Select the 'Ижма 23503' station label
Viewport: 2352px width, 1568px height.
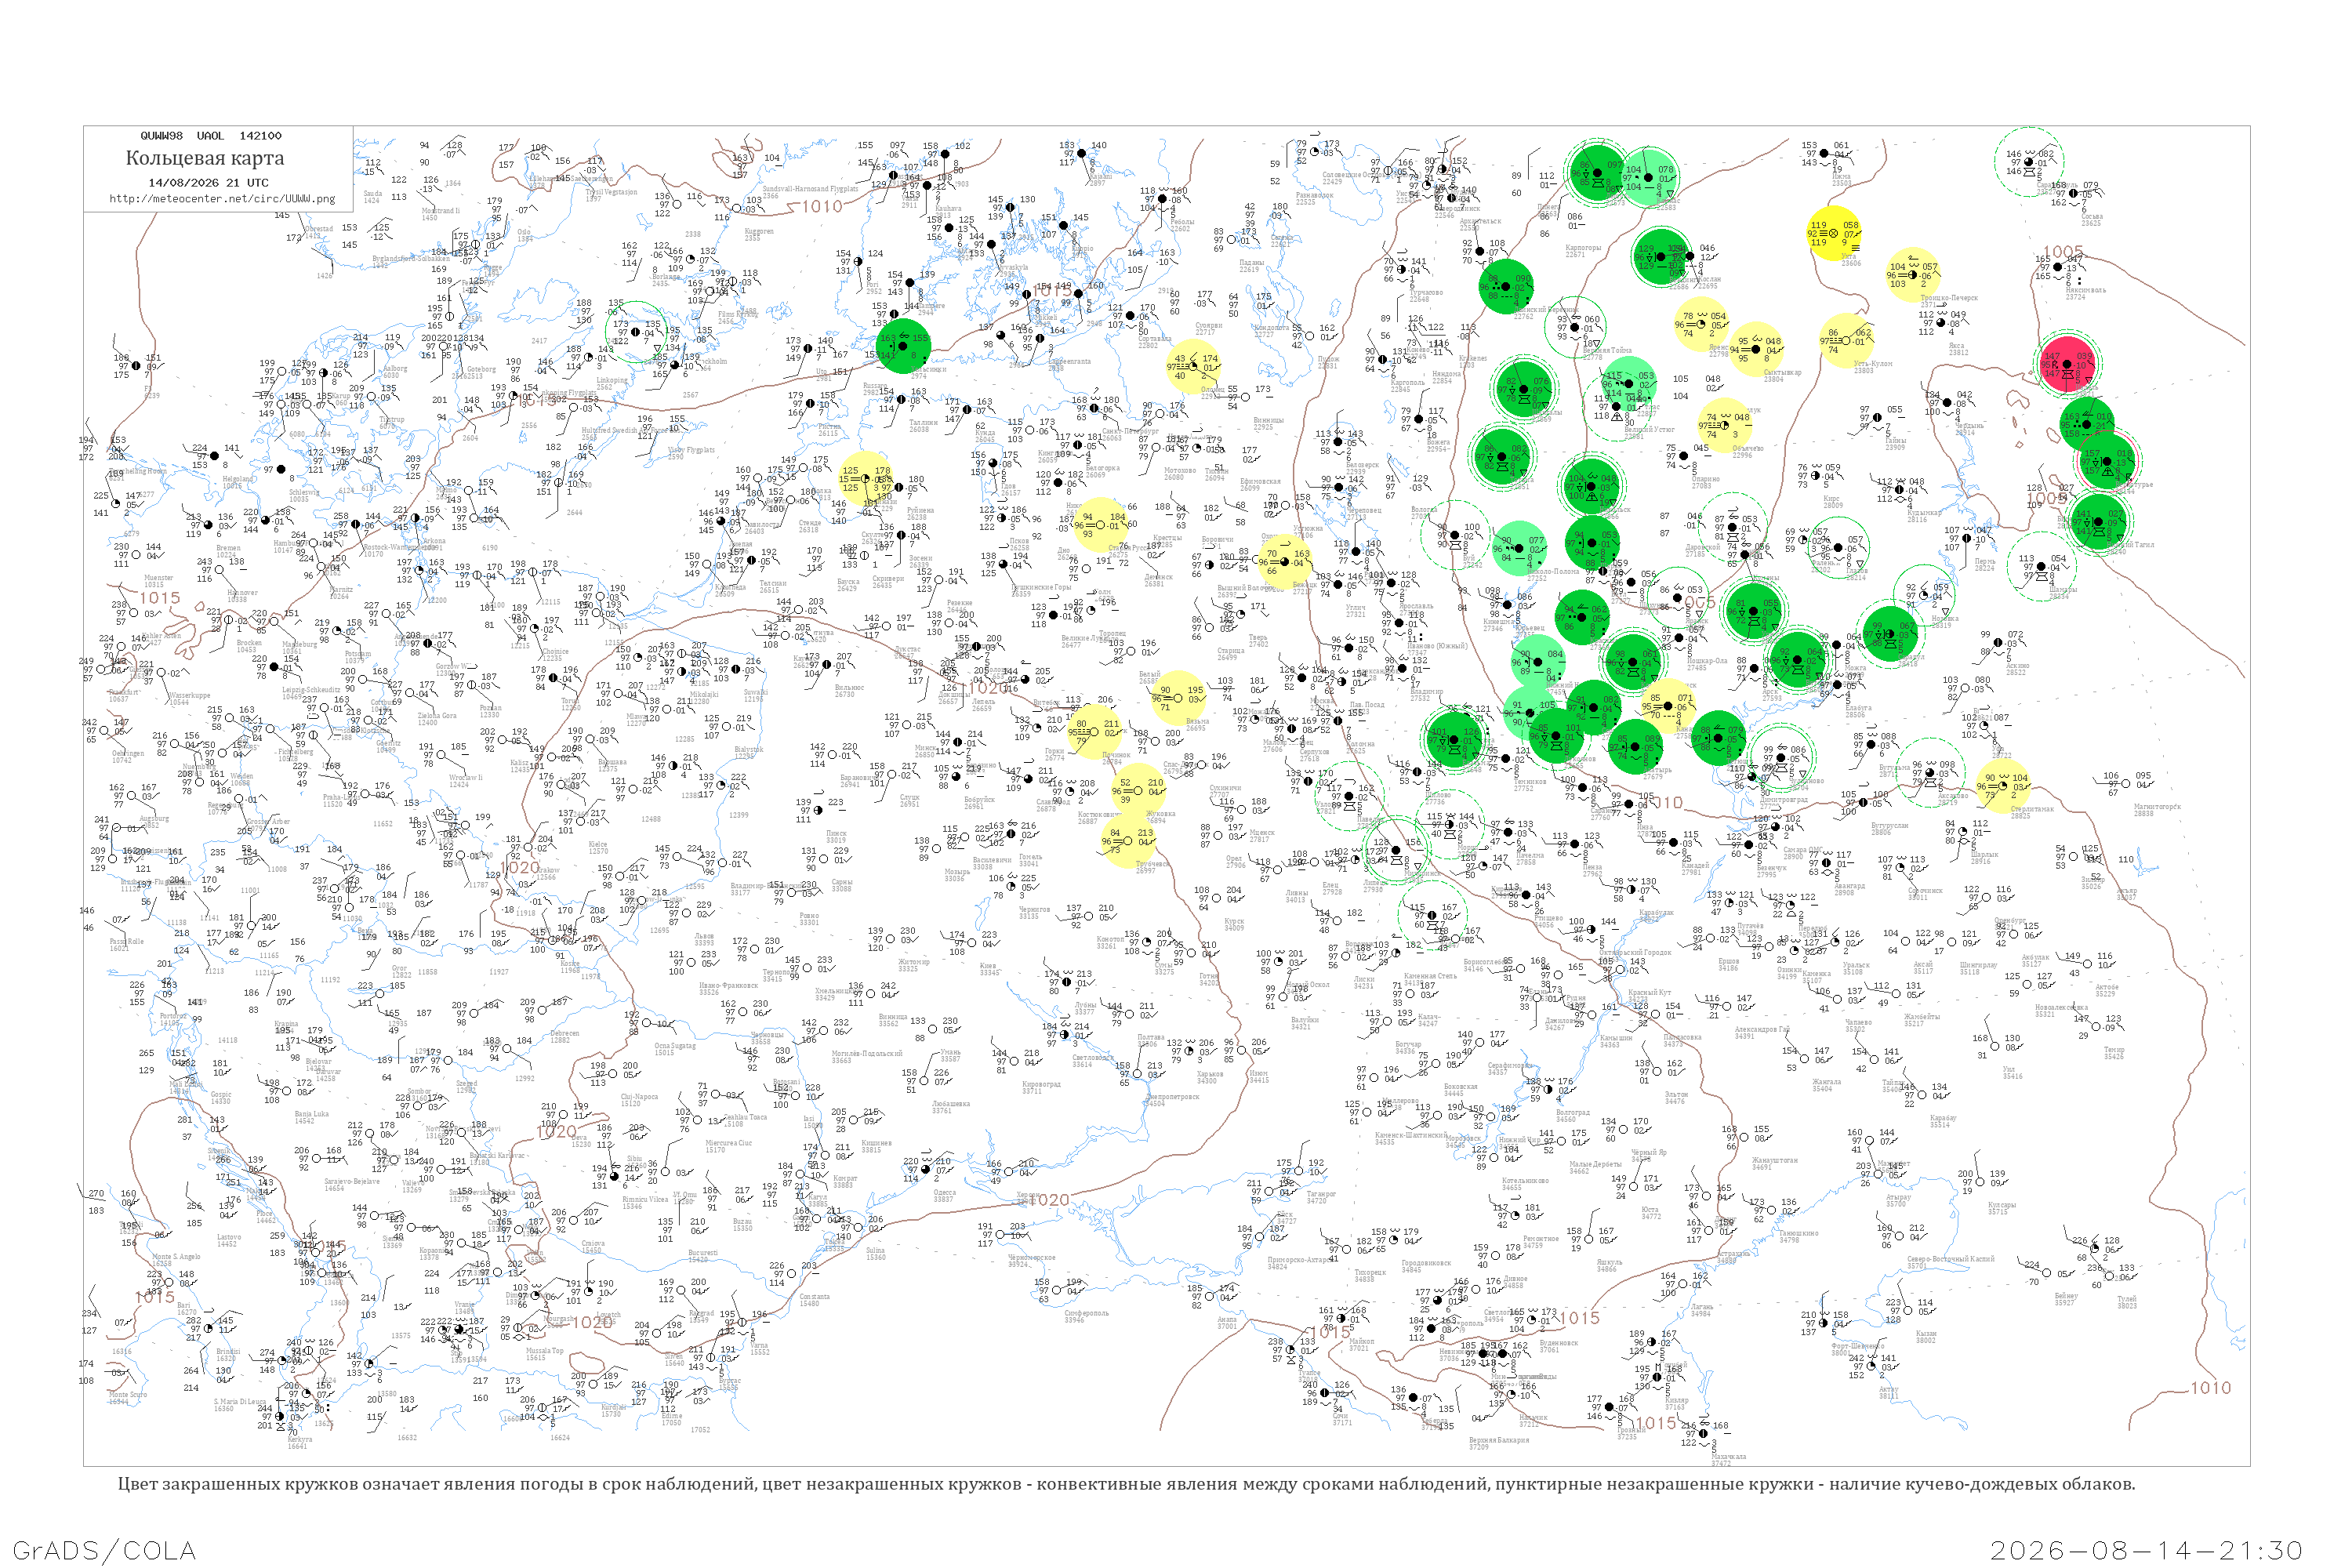point(1841,180)
